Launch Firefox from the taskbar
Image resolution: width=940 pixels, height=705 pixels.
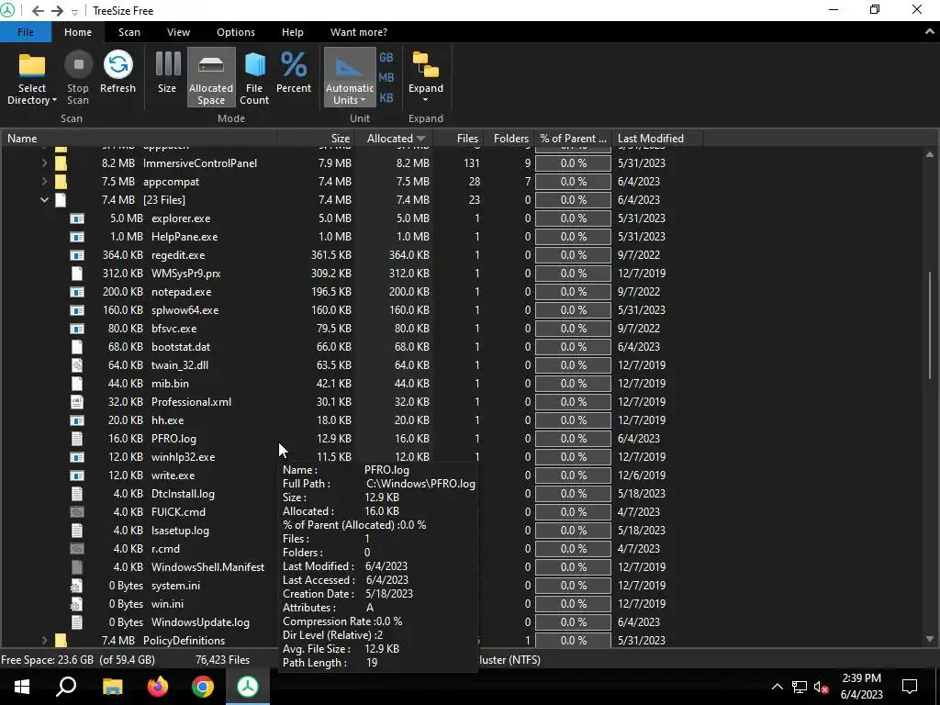click(x=158, y=687)
